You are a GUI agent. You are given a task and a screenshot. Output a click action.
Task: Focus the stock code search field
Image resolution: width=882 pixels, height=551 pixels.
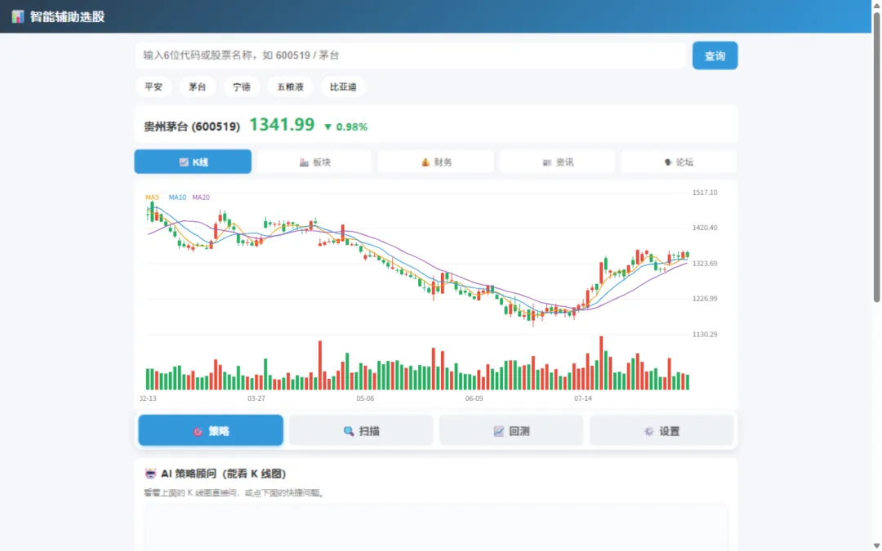pos(410,56)
